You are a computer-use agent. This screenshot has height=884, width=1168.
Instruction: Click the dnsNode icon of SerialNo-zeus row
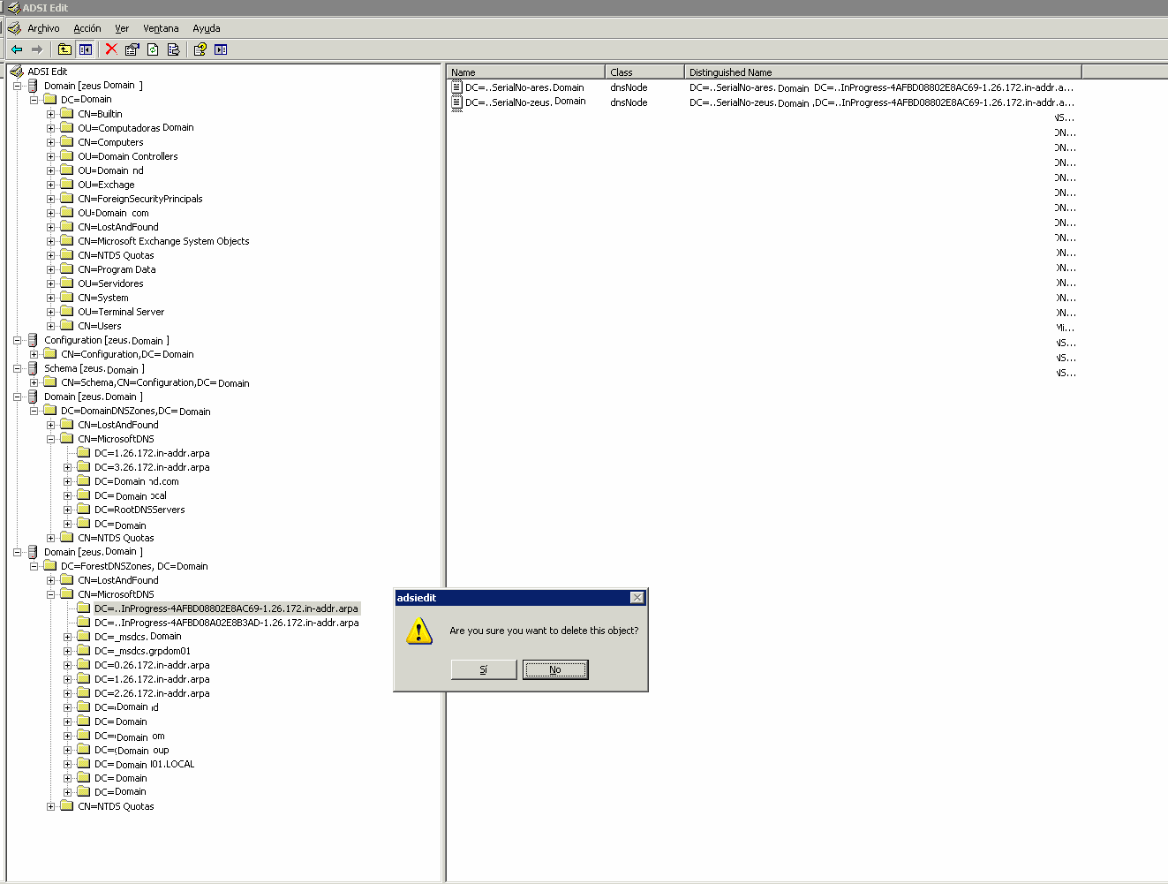coord(456,102)
